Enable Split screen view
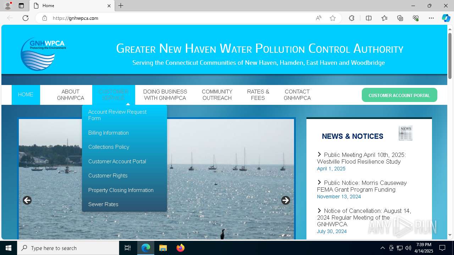Image resolution: width=454 pixels, height=255 pixels. (369, 18)
